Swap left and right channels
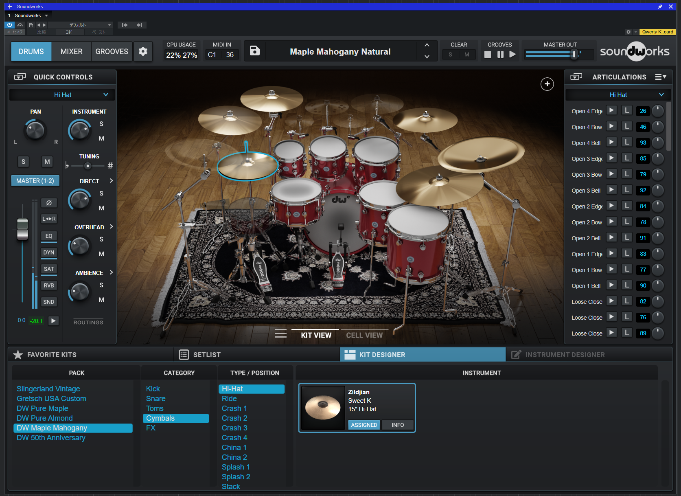 tap(49, 219)
